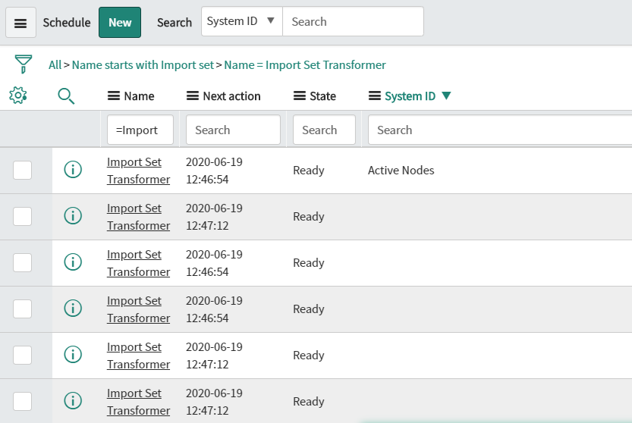This screenshot has height=423, width=632.
Task: Open first Import Set Transformer link
Action: point(138,171)
